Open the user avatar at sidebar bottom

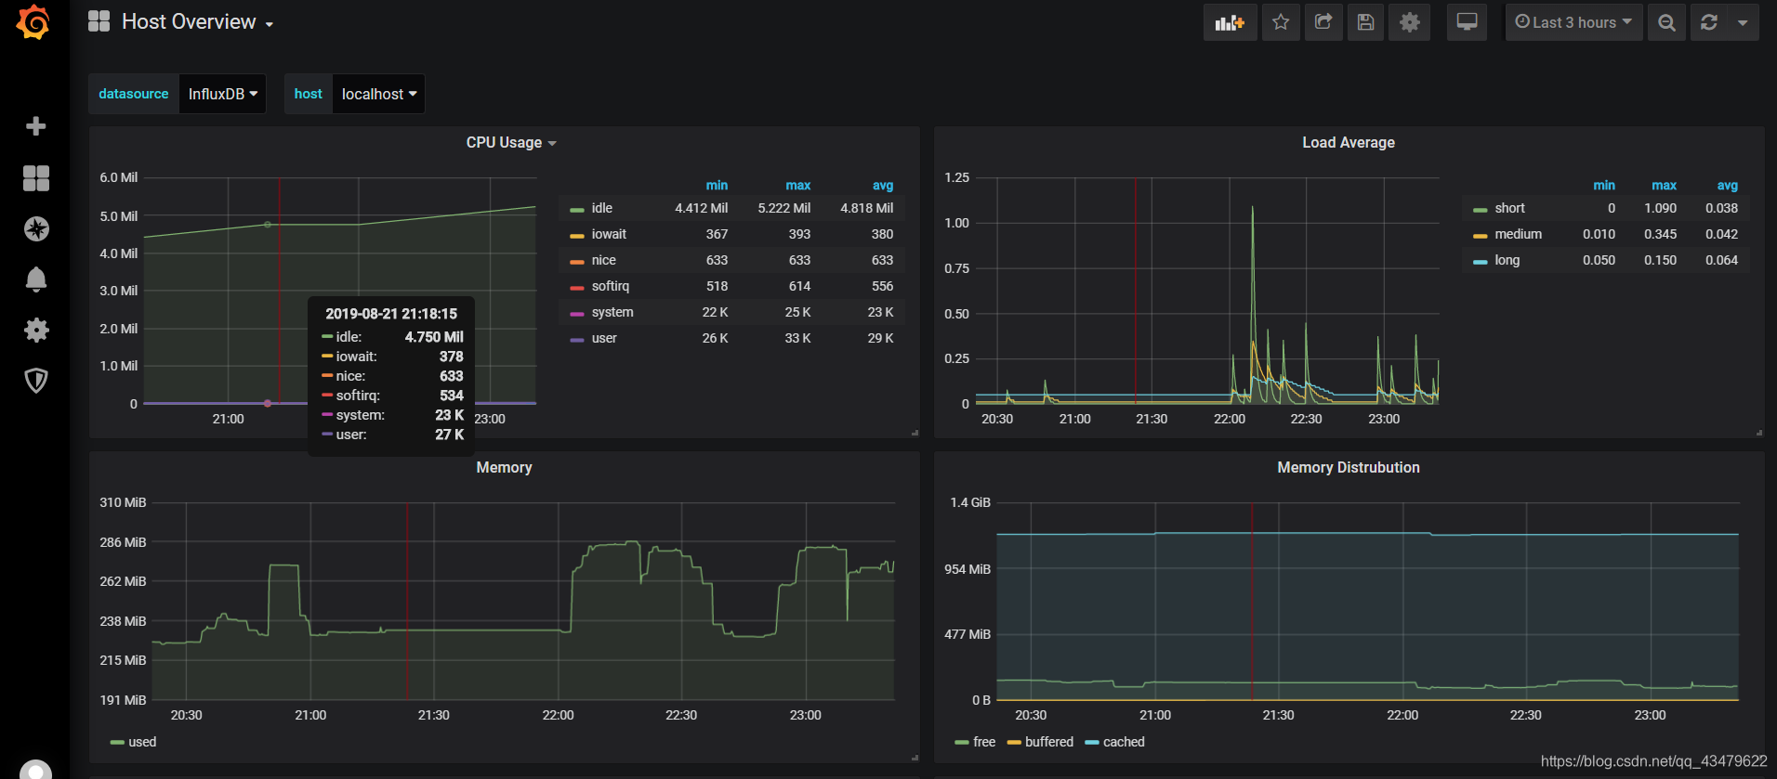tap(36, 771)
